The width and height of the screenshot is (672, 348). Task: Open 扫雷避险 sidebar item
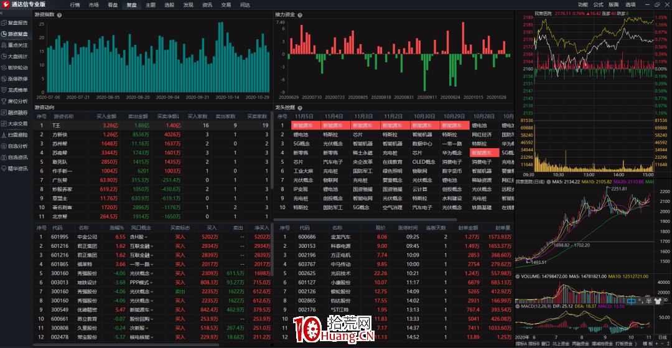click(x=15, y=134)
